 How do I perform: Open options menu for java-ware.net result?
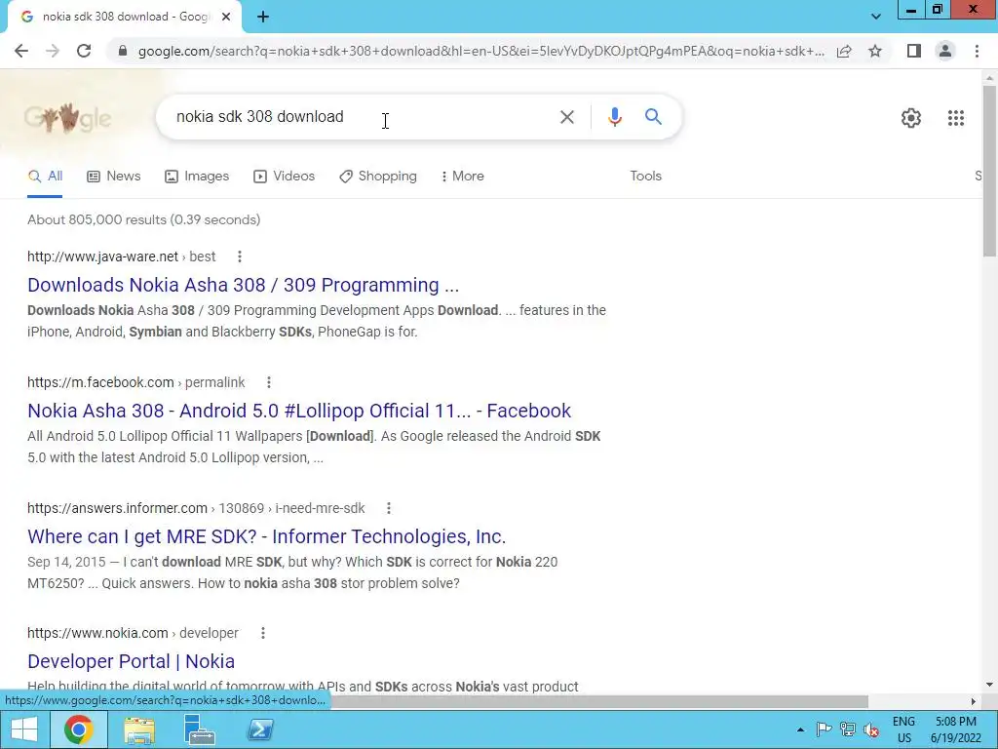pyautogui.click(x=240, y=256)
